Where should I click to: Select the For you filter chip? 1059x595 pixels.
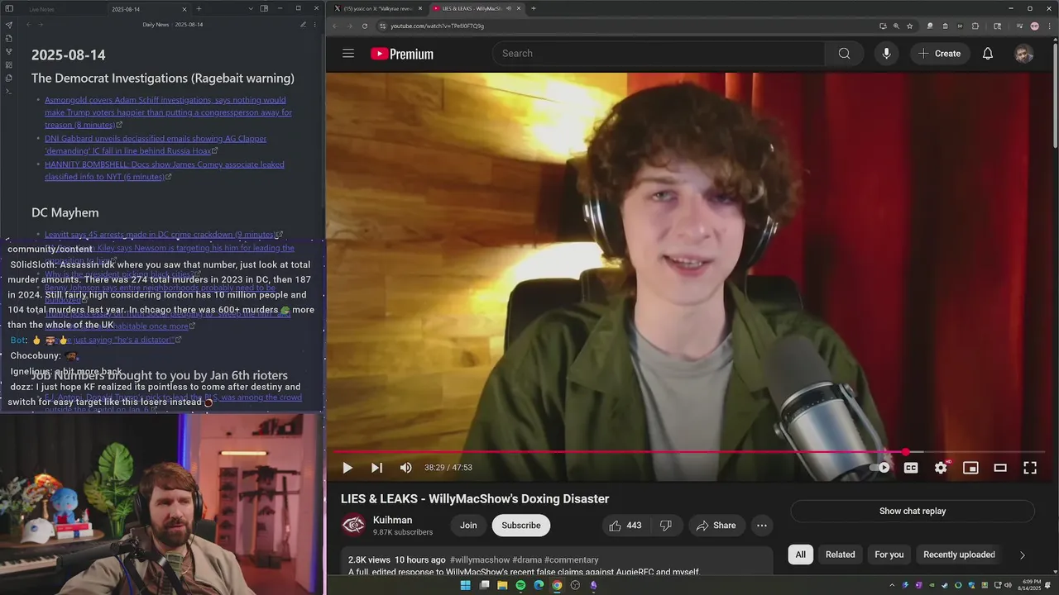coord(889,555)
